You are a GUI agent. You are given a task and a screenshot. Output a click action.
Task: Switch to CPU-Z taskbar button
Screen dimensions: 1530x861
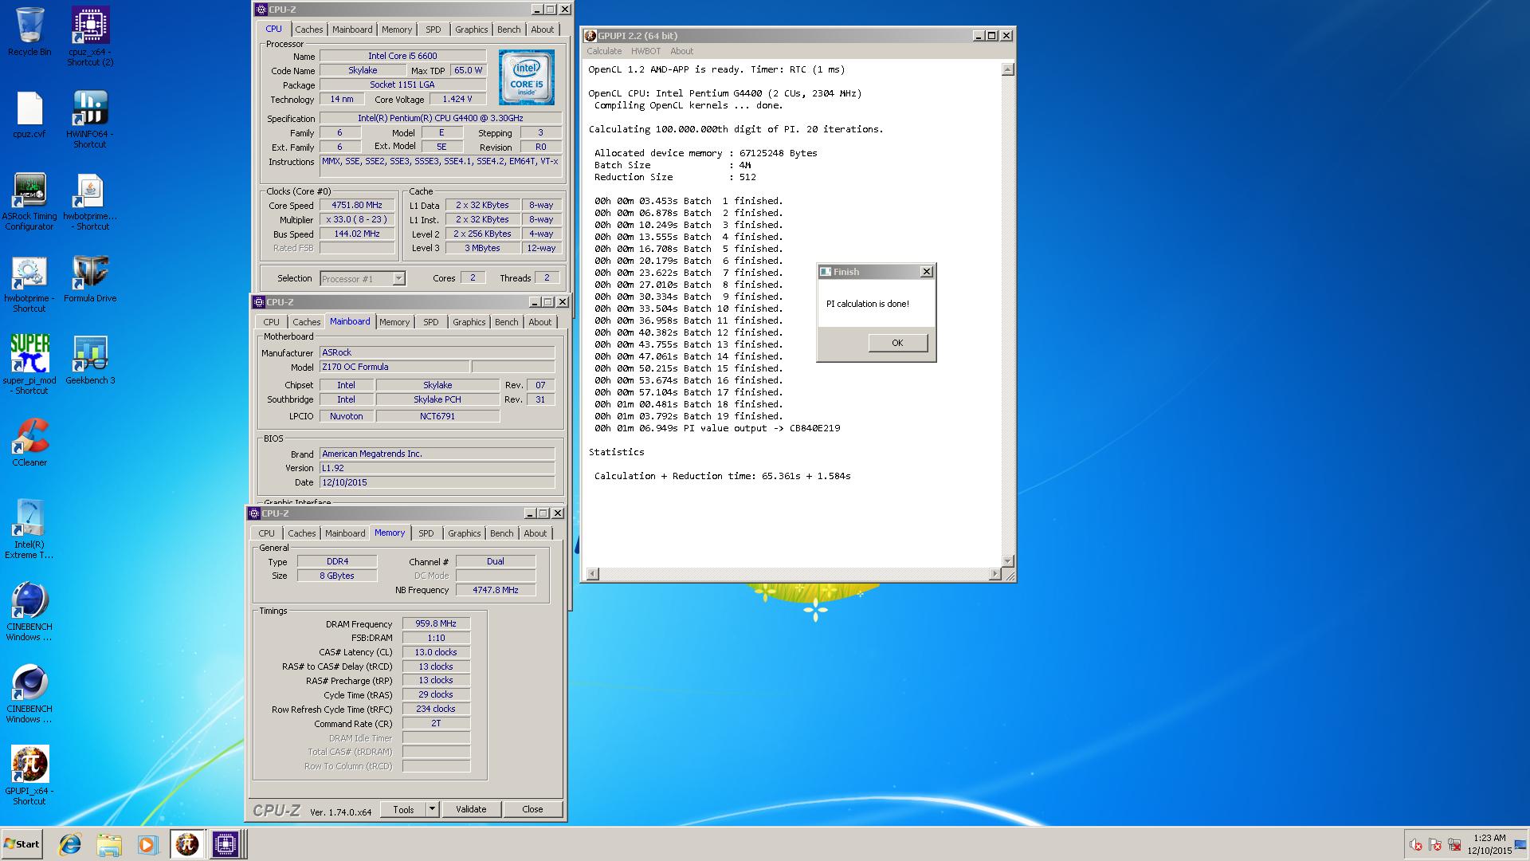point(226,844)
